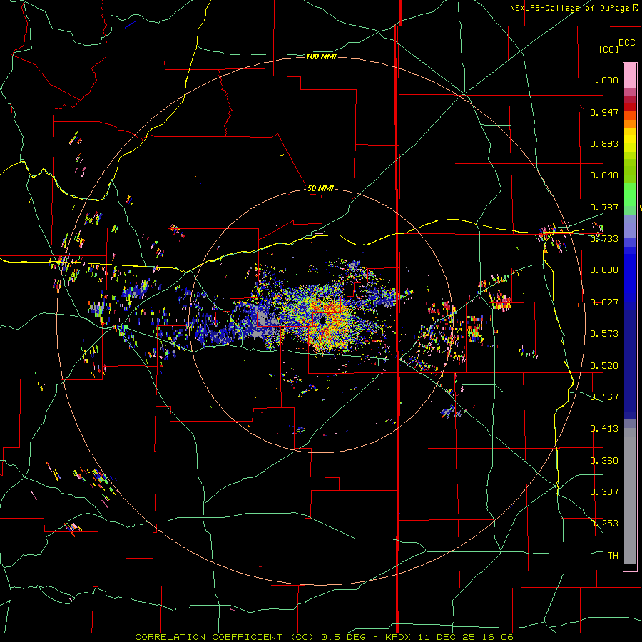The image size is (642, 642).
Task: Click the 0.573 scale value
Action: pos(604,334)
